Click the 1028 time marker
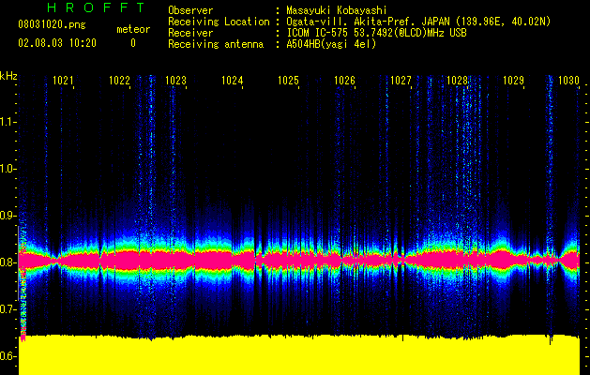Viewport: 590px width, 375px height. click(457, 81)
